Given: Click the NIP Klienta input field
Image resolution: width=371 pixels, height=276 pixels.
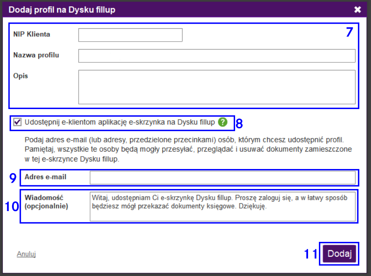Looking at the screenshot, I should [130, 35].
